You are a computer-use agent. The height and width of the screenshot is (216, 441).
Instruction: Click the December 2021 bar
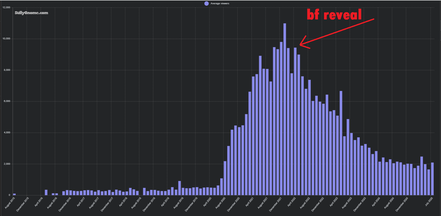click(x=281, y=119)
